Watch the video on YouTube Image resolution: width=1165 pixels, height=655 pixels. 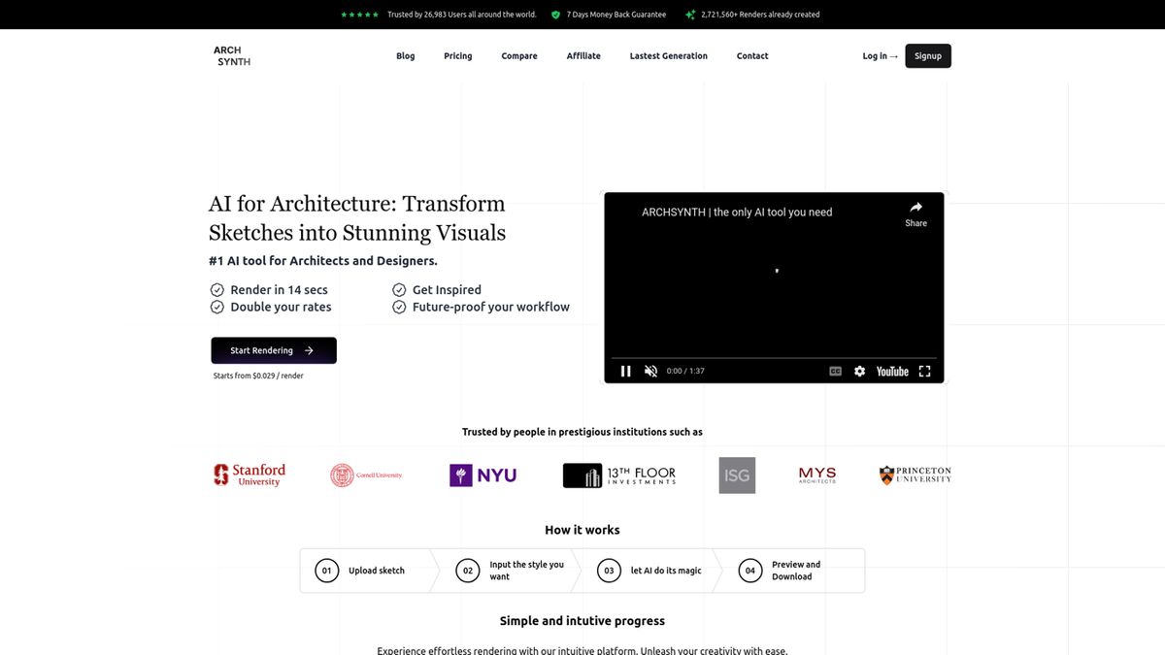891,371
